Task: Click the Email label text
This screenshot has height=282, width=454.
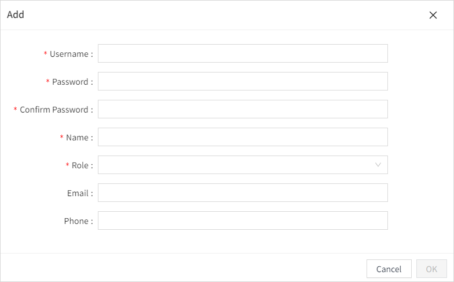Action: [x=78, y=193]
